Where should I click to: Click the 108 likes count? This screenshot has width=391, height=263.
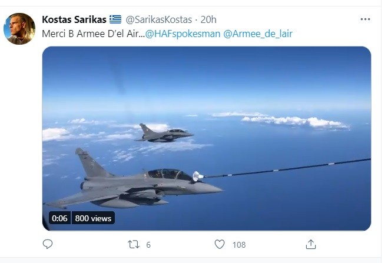pyautogui.click(x=238, y=244)
